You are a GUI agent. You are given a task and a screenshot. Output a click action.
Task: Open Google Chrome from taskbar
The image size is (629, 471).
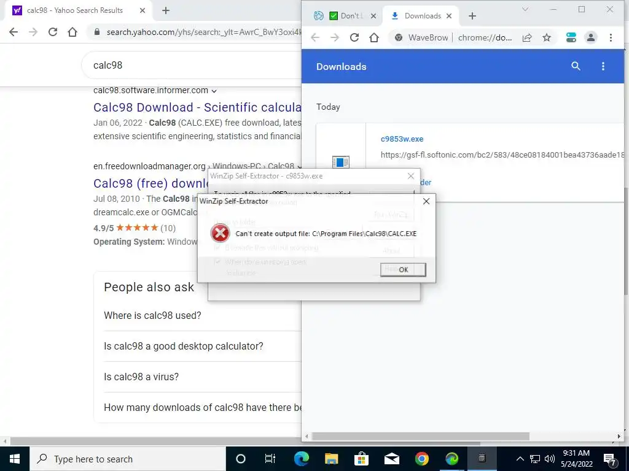tap(421, 459)
